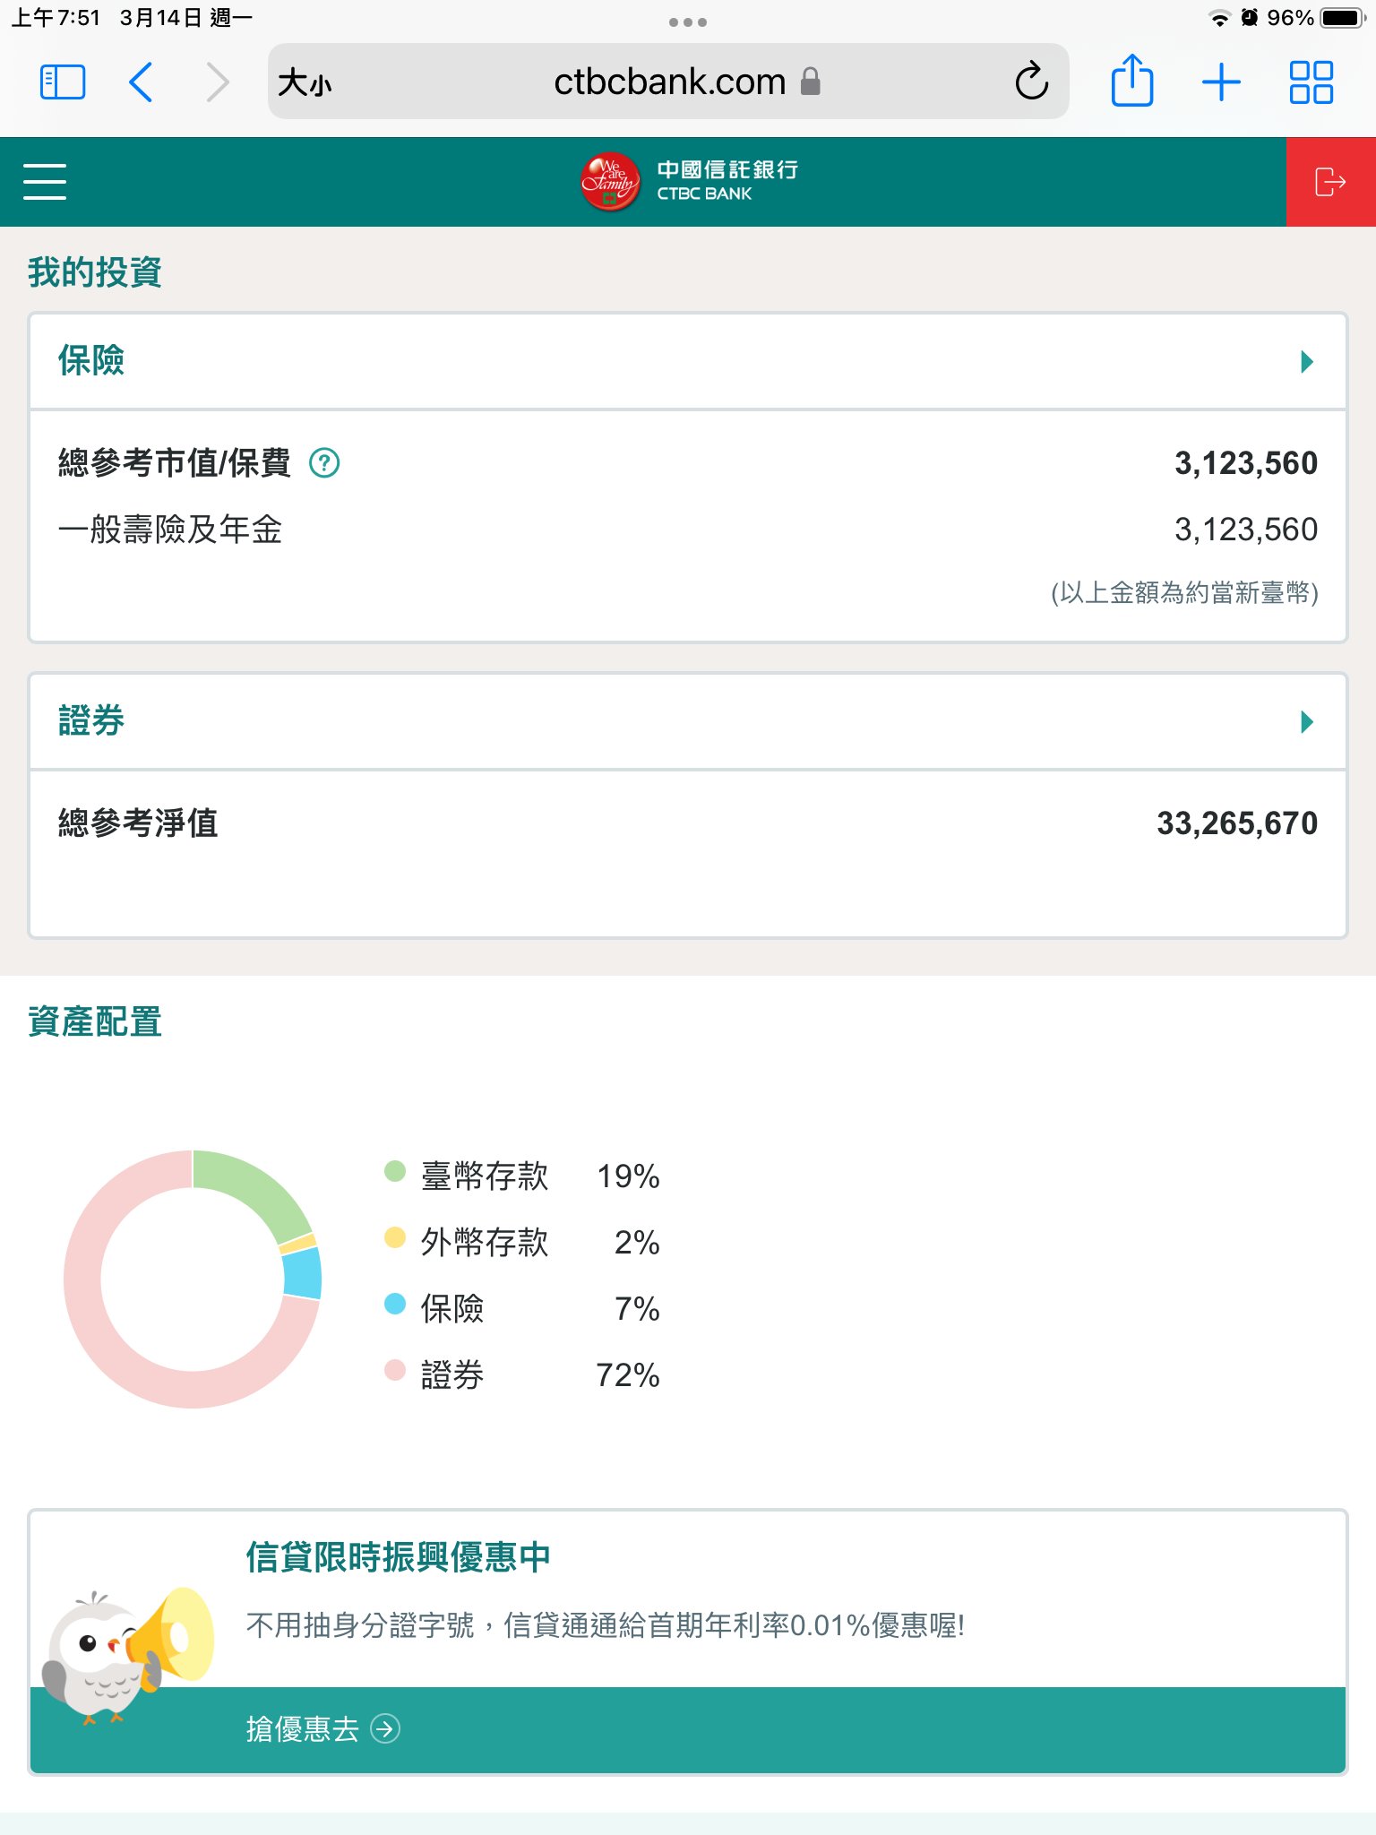Reload the ctbcbank.com page
This screenshot has width=1376, height=1835.
1031,82
